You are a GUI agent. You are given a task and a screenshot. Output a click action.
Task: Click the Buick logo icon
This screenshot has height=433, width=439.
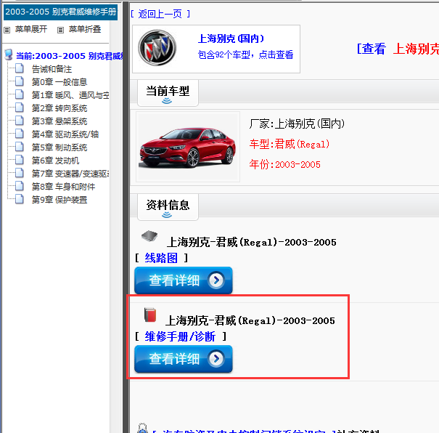[157, 48]
